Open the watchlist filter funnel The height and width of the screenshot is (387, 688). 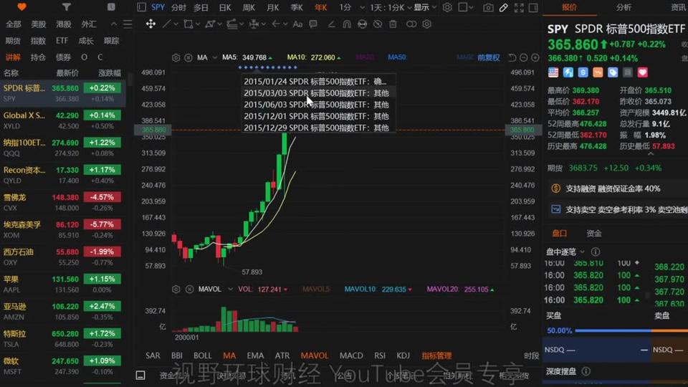coord(66,7)
